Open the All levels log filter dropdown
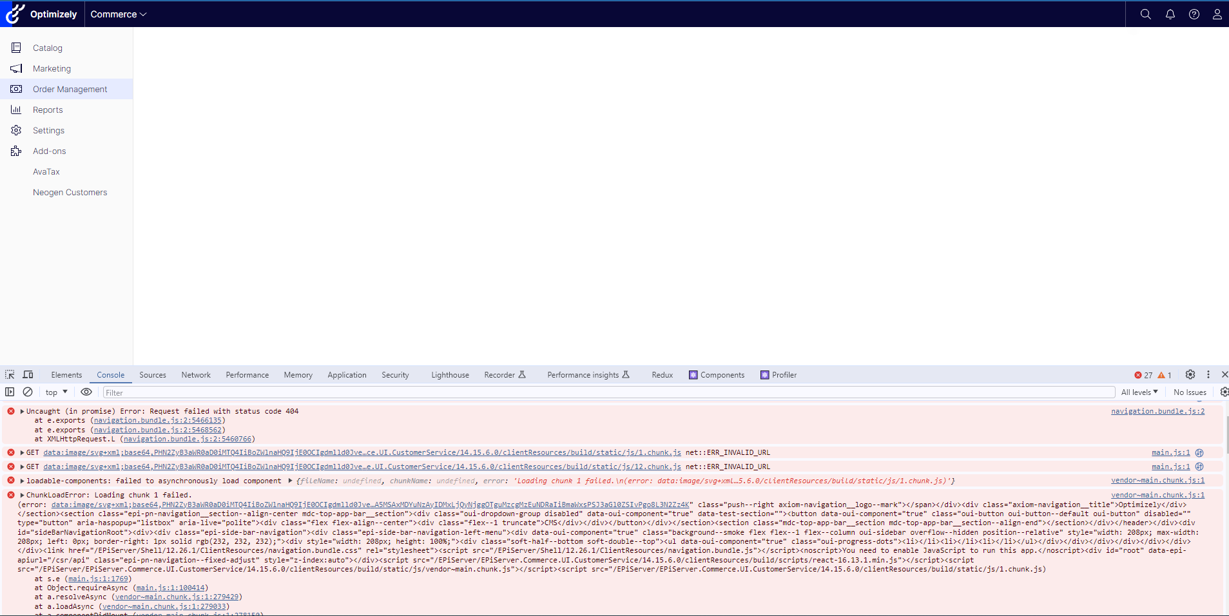The height and width of the screenshot is (616, 1229). pos(1139,392)
